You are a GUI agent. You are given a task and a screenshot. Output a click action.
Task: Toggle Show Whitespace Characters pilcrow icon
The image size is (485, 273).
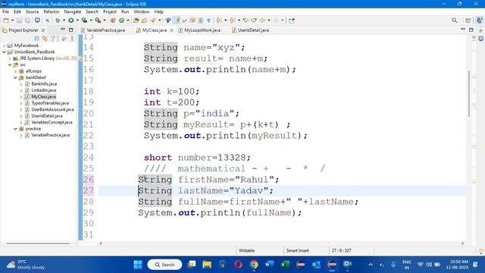(209, 20)
